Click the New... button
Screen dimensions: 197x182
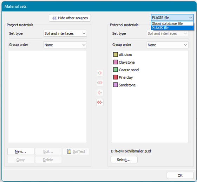(x=21, y=151)
